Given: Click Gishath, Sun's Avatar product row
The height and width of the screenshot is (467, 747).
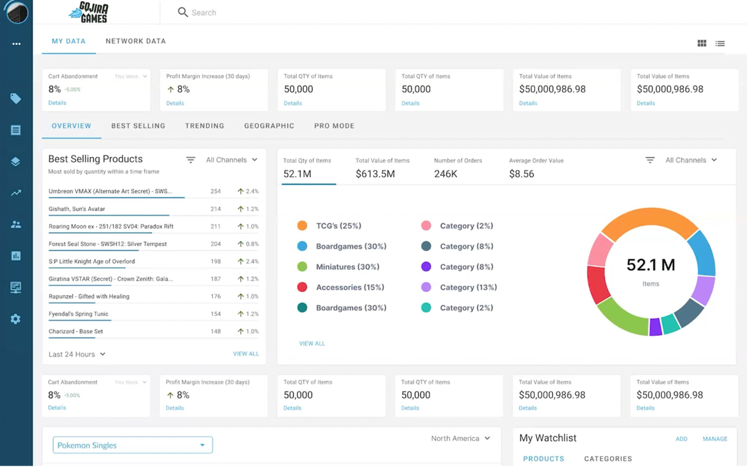Looking at the screenshot, I should coord(153,209).
